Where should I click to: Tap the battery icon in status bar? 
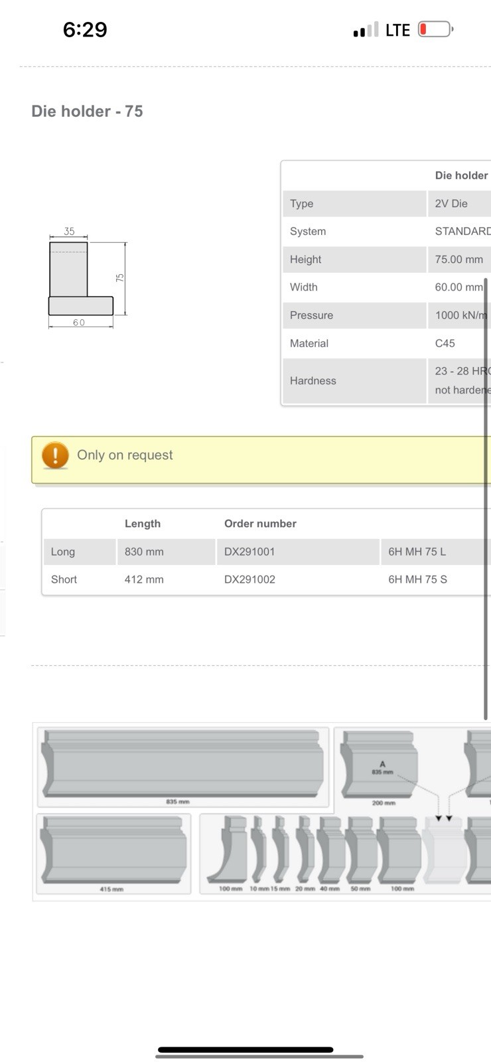[436, 29]
